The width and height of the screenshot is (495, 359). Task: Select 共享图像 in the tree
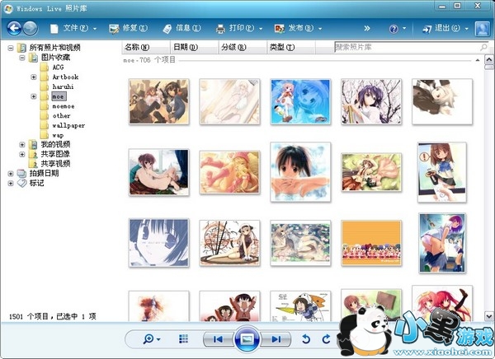click(x=55, y=154)
